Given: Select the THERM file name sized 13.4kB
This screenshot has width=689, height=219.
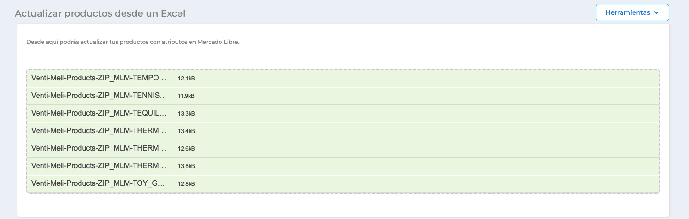Looking at the screenshot, I should 98,131.
